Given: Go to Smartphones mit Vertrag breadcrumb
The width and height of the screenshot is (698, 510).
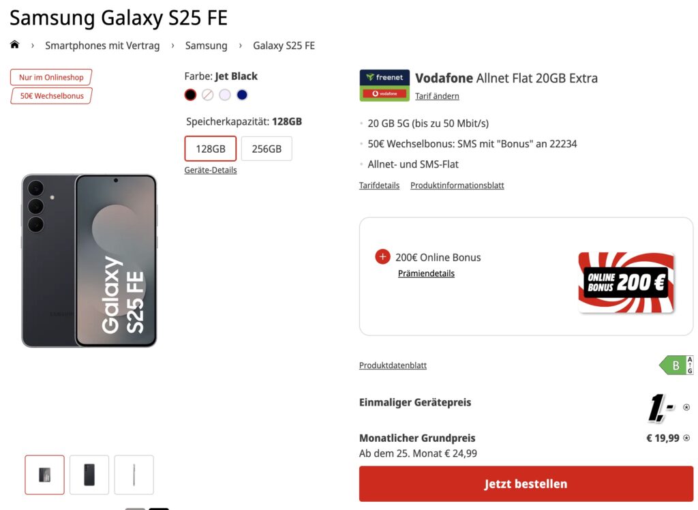Looking at the screenshot, I should (102, 46).
